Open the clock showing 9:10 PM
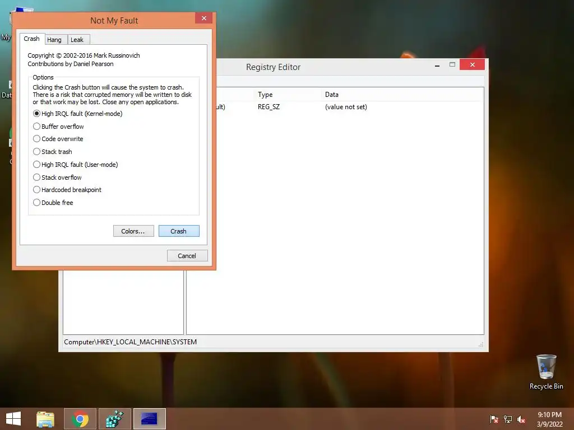This screenshot has height=430, width=574. (x=549, y=419)
